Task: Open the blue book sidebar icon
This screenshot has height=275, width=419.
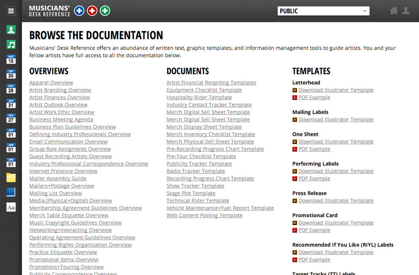Action: click(11, 192)
